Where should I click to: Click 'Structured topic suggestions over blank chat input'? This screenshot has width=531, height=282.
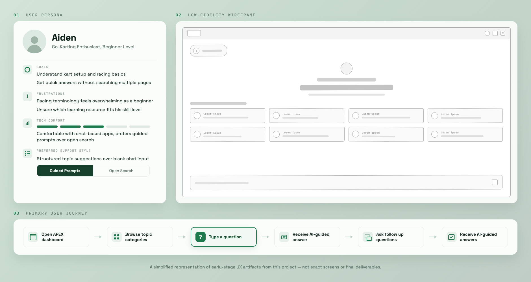(x=93, y=159)
